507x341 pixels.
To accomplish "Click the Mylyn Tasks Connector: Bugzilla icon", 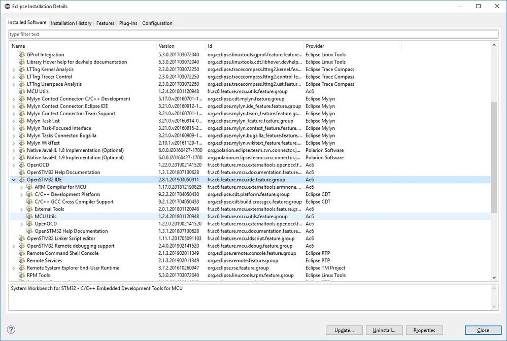I will [x=22, y=135].
